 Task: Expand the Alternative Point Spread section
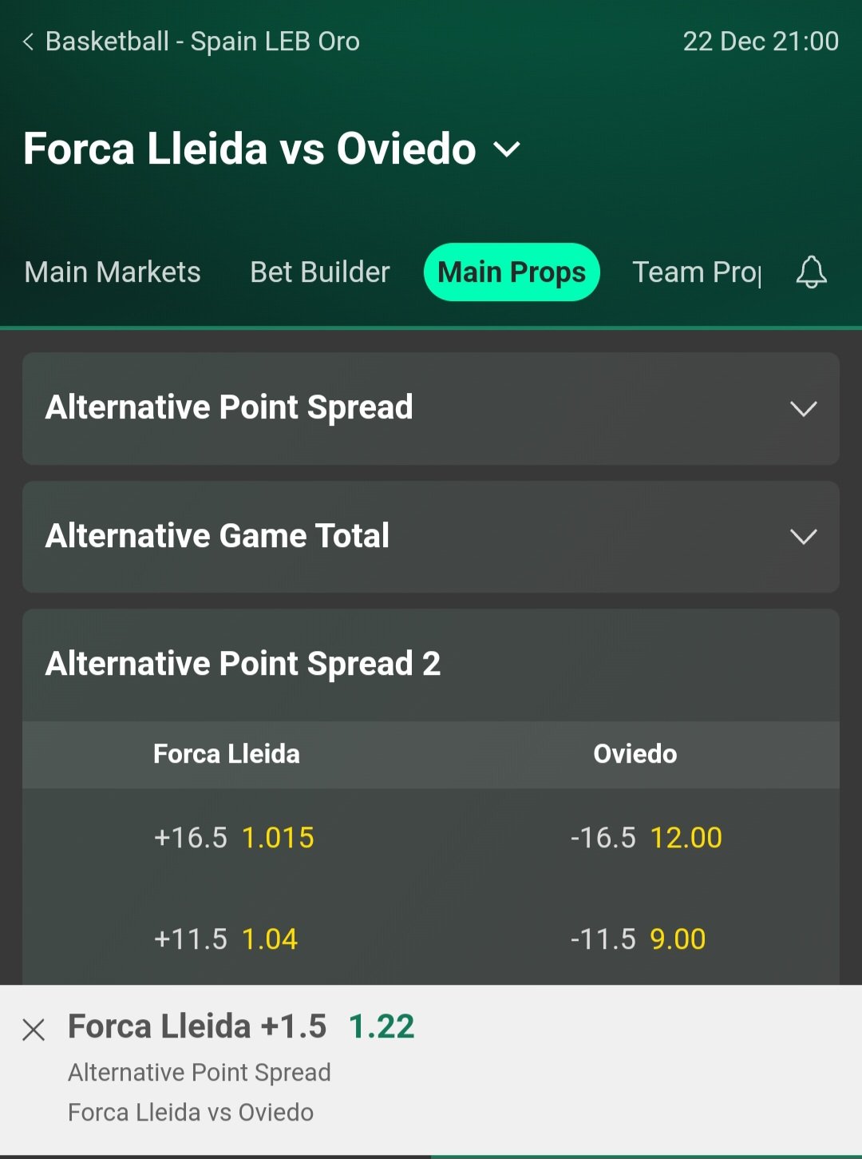click(431, 408)
